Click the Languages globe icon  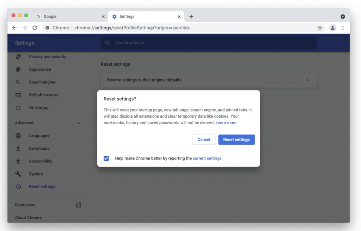point(18,136)
